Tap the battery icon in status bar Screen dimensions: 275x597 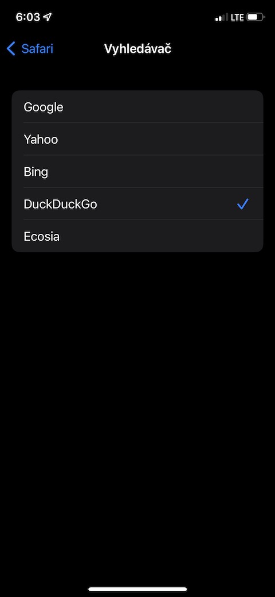pos(256,17)
